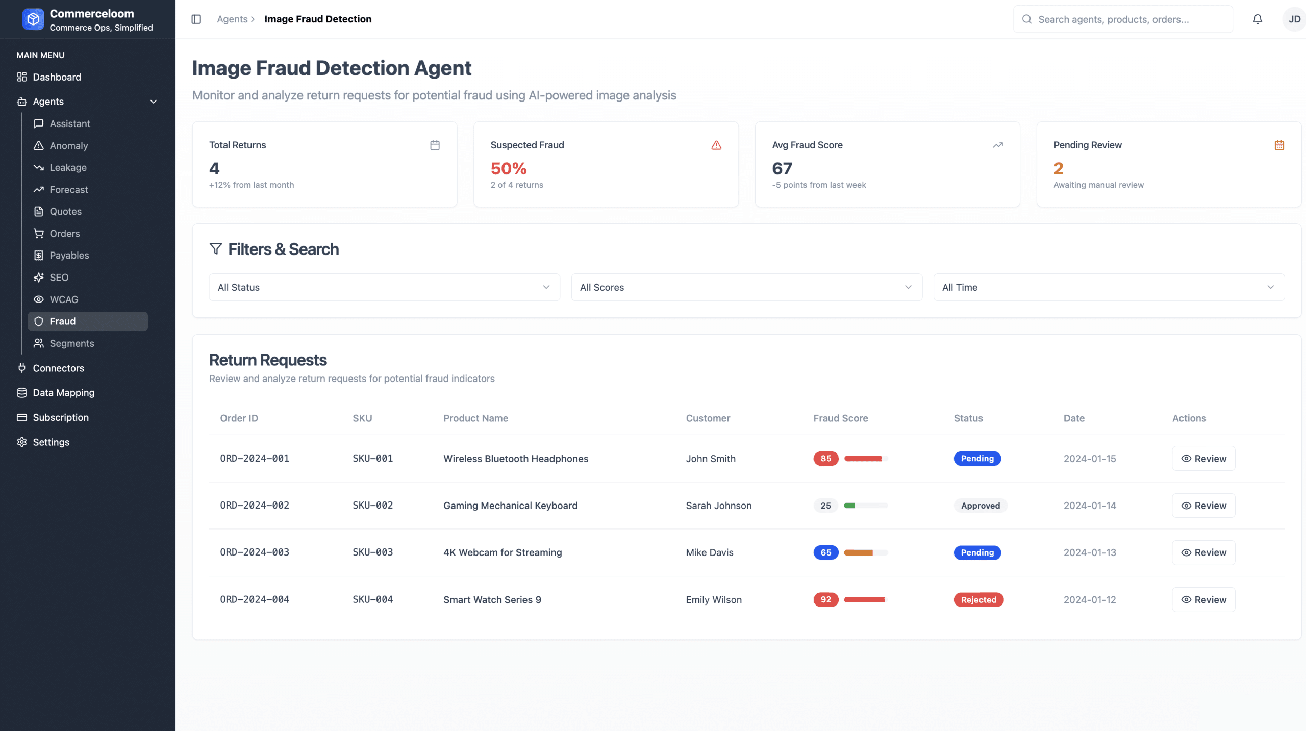This screenshot has width=1306, height=731.
Task: Click the Total Returns calendar icon
Action: pos(435,145)
